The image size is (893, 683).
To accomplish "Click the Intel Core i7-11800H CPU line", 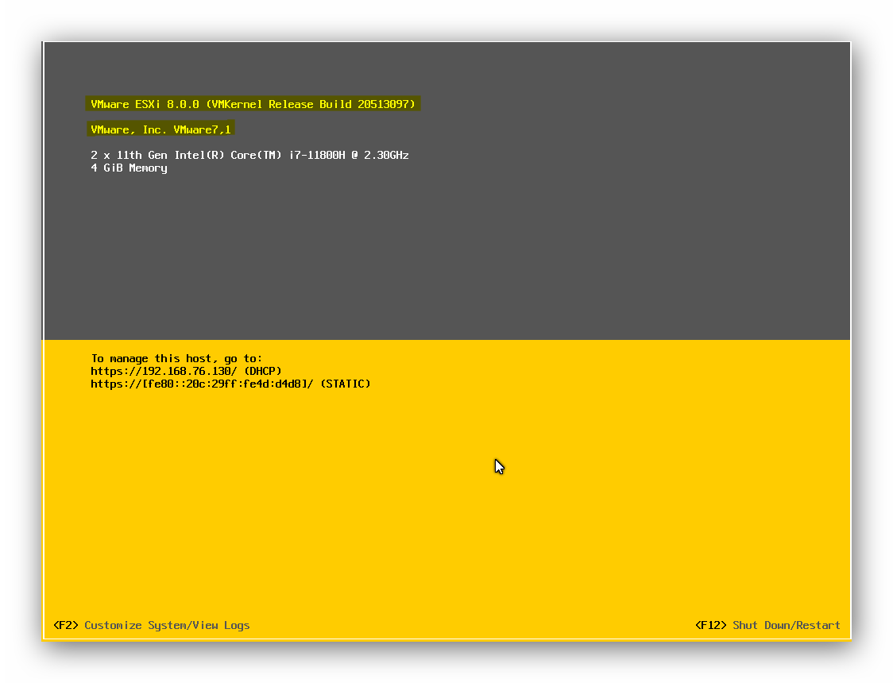I will [x=250, y=155].
